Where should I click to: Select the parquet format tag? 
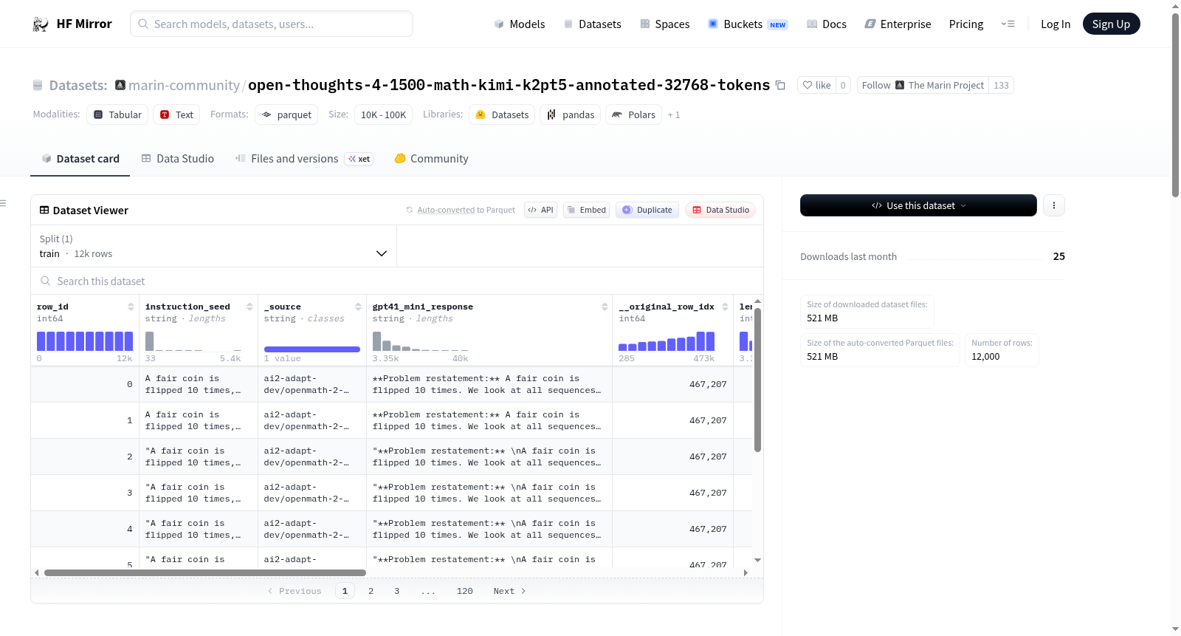click(286, 114)
